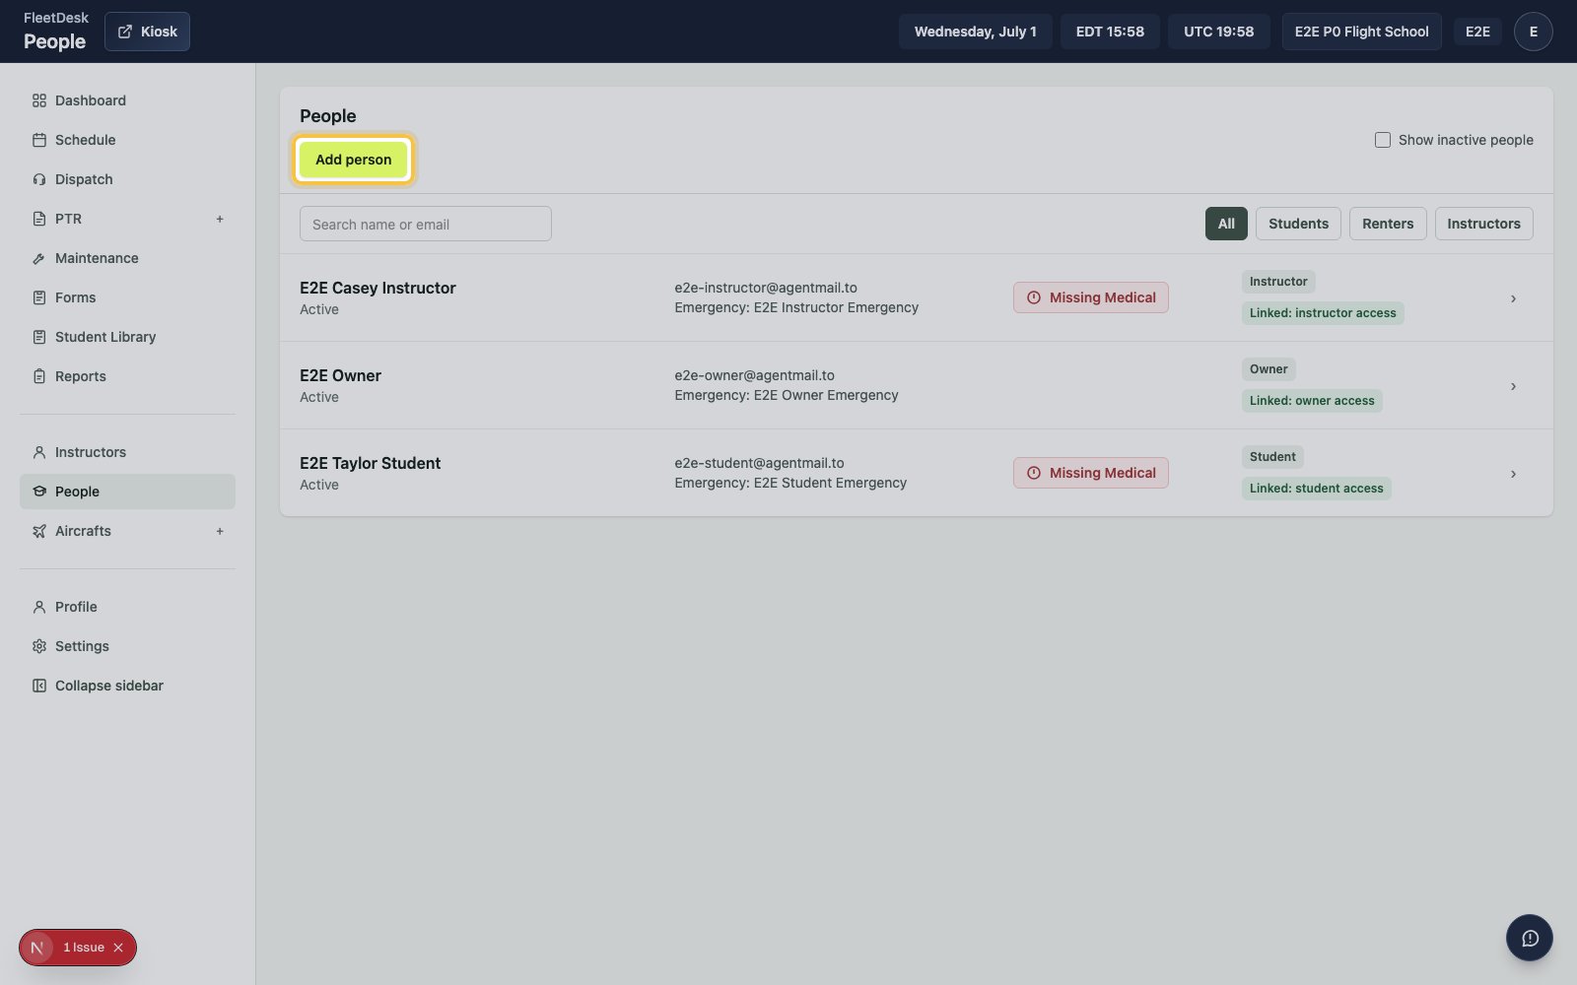This screenshot has width=1577, height=985.
Task: Click the Settings label in sidebar
Action: (x=82, y=646)
